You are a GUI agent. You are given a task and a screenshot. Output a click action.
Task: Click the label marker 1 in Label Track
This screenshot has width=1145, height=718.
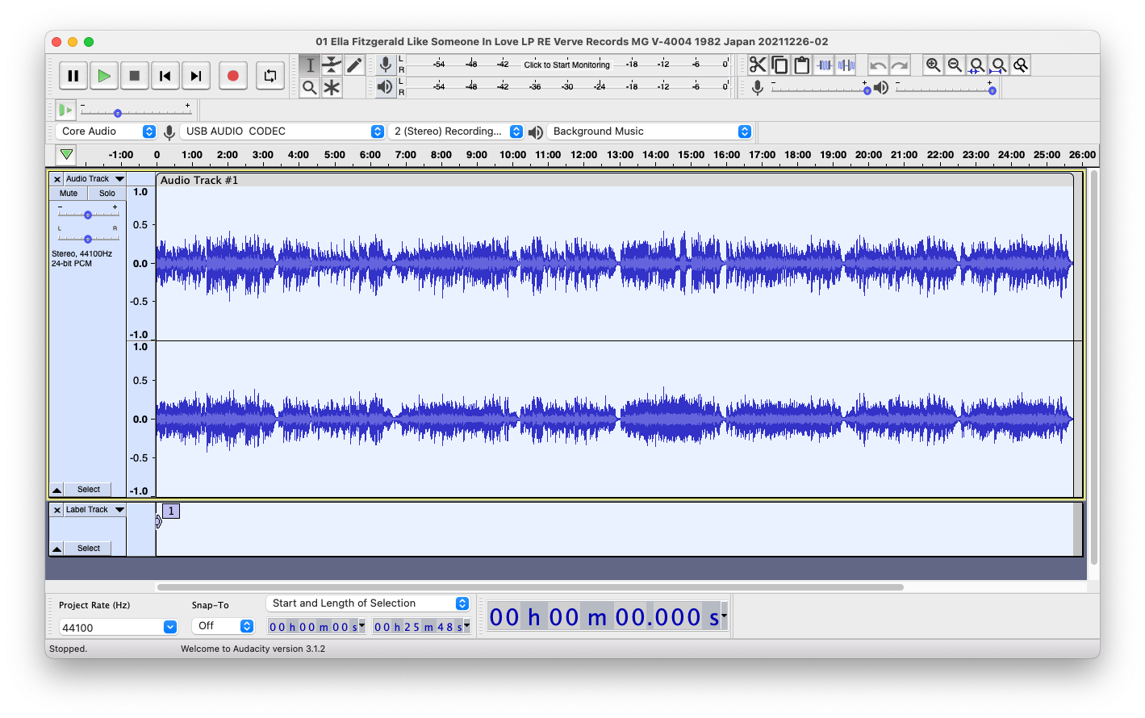pos(170,511)
